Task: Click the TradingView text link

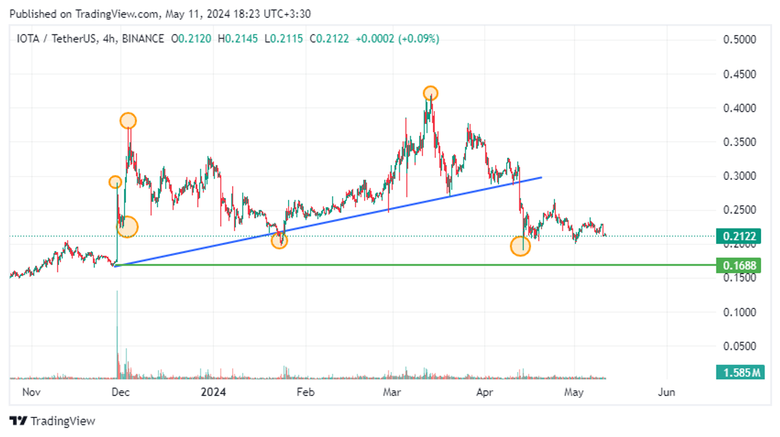Action: [63, 421]
